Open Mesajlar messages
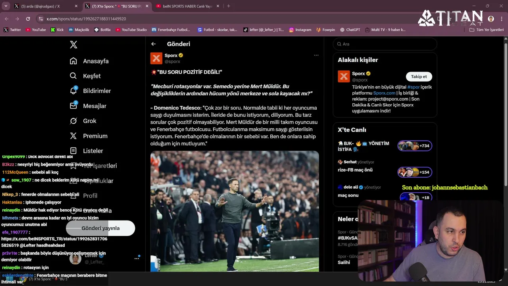The image size is (508, 286). coord(88,106)
